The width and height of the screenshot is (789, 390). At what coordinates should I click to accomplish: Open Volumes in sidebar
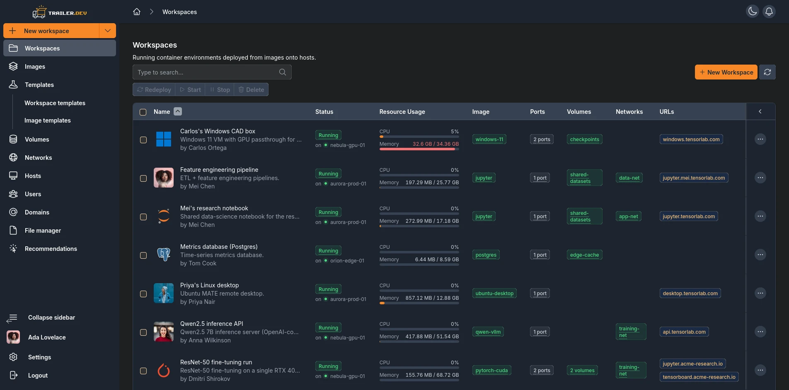[60, 139]
